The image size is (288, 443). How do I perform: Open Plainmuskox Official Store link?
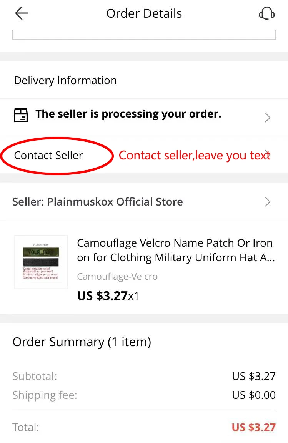[98, 202]
